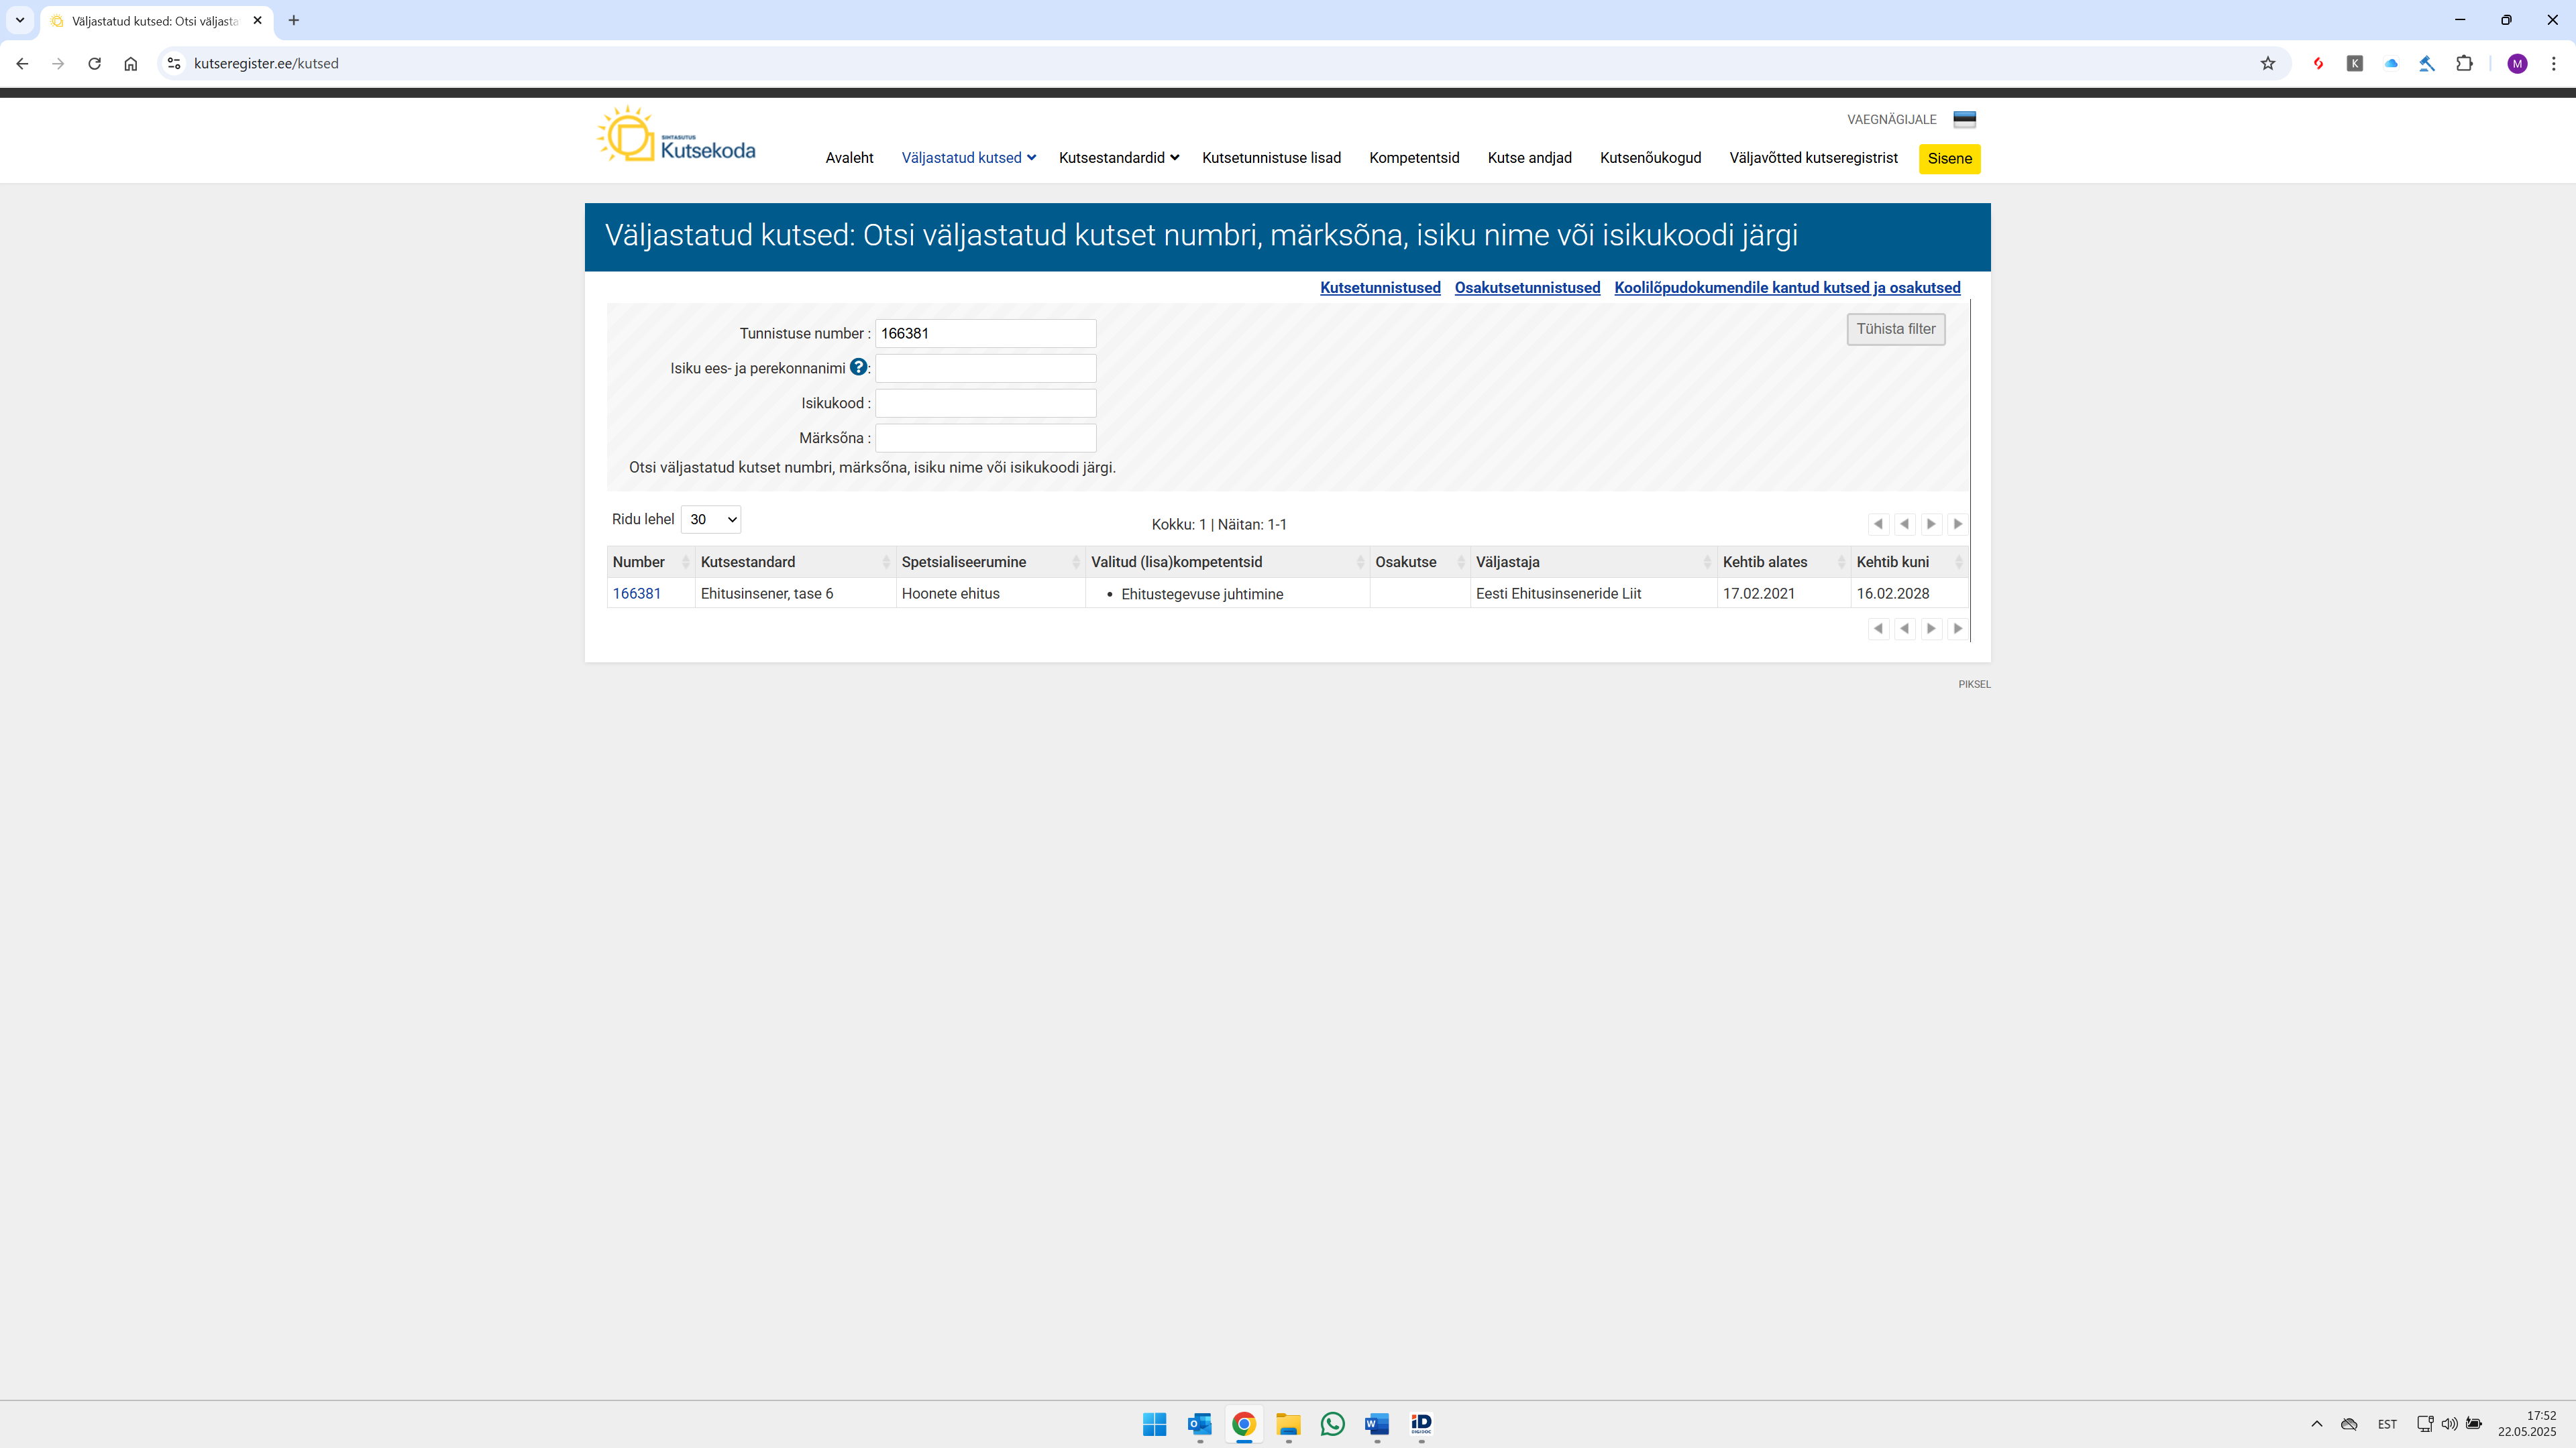Viewport: 2576px width, 1448px height.
Task: Click the help icon next to name field
Action: [x=858, y=367]
